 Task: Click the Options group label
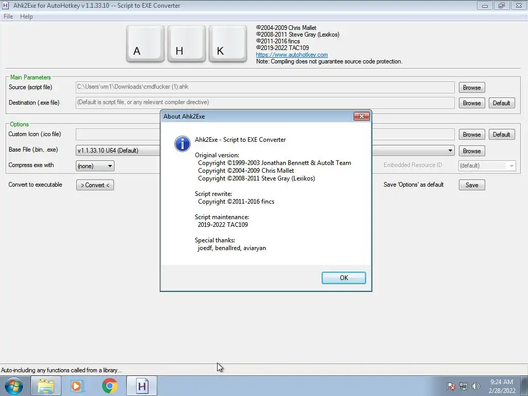(19, 124)
